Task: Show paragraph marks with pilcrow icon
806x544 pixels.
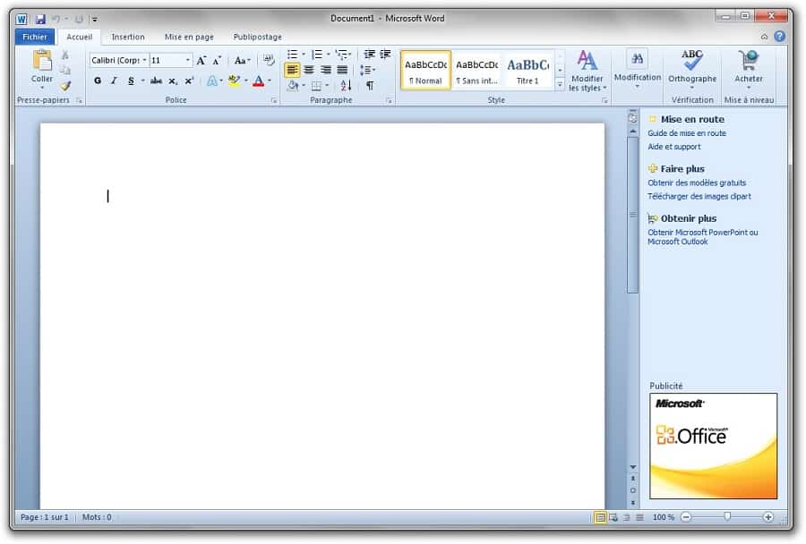Action: pos(369,86)
